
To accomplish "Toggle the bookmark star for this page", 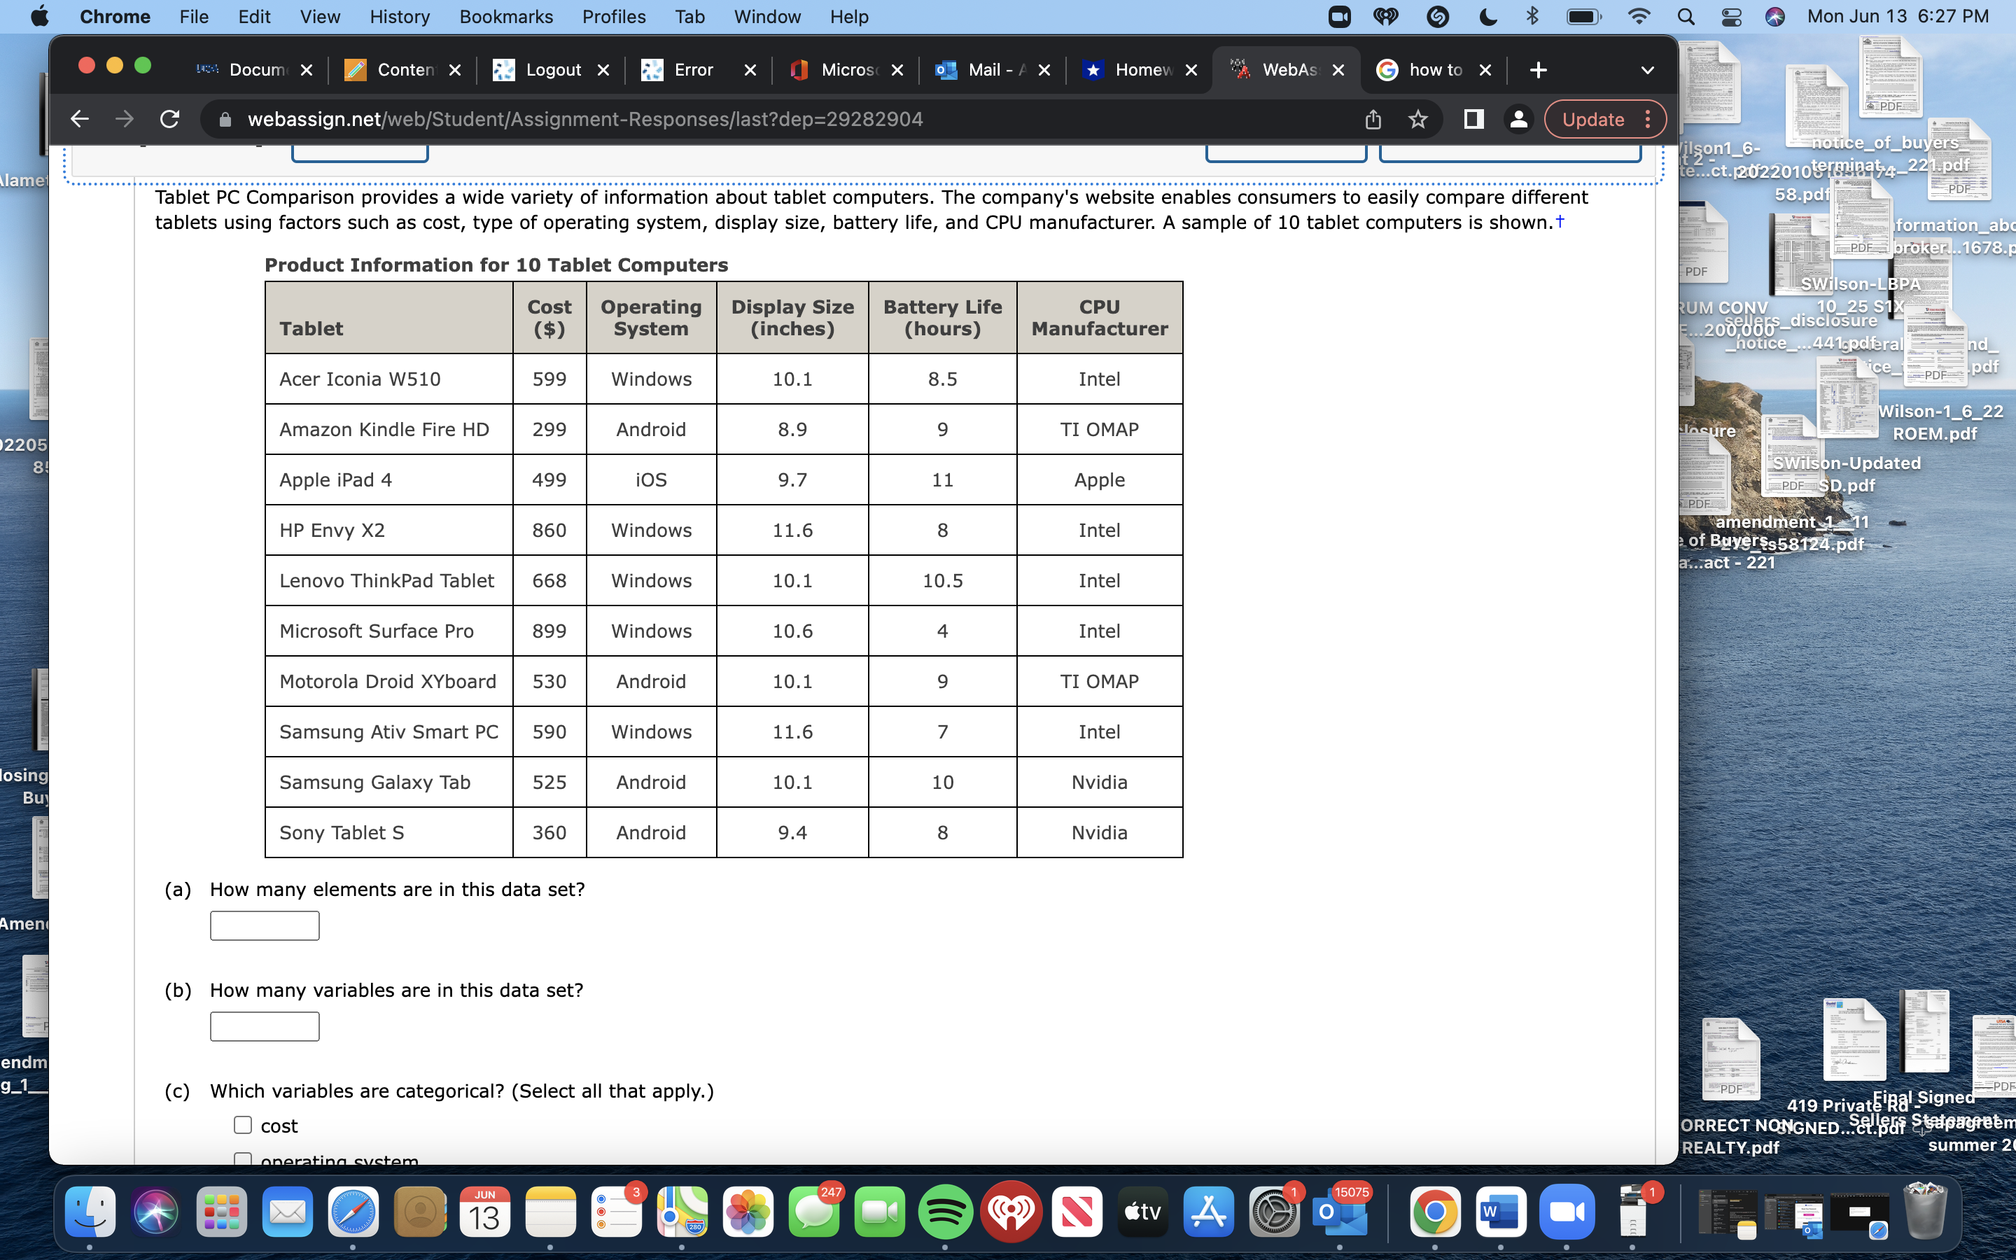I will (x=1418, y=118).
